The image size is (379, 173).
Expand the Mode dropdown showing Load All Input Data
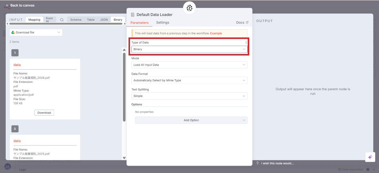pyautogui.click(x=189, y=65)
